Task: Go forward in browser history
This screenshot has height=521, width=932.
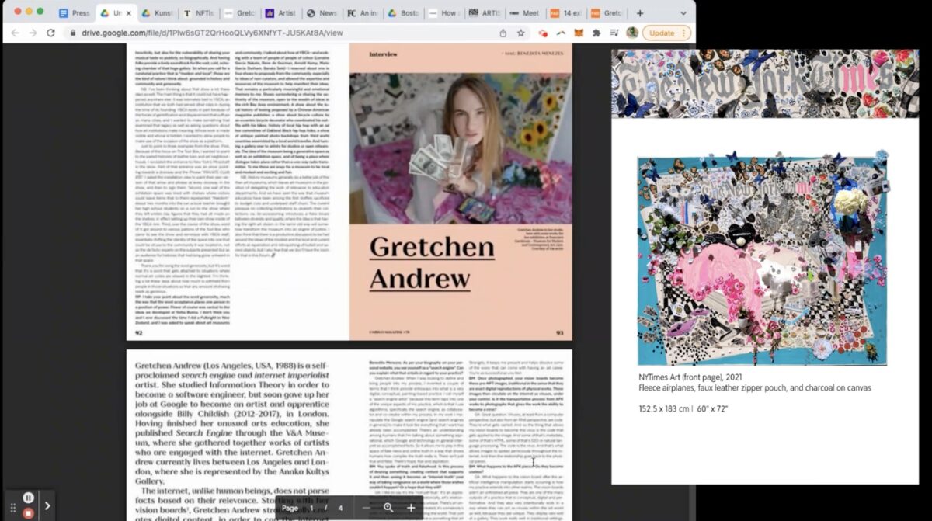Action: 32,33
